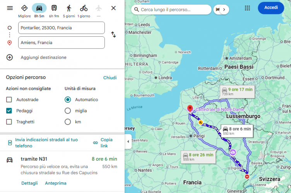Enable the Autostrade avoid checkbox

point(9,100)
